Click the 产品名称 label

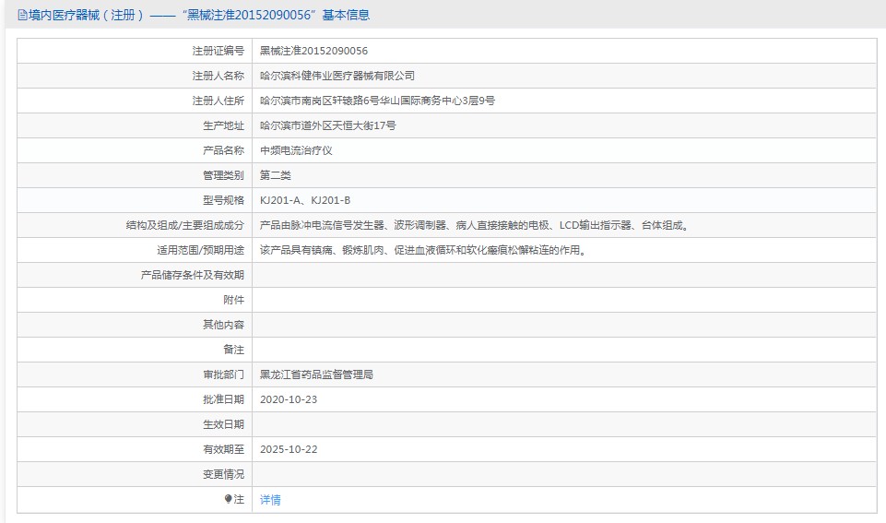click(223, 150)
